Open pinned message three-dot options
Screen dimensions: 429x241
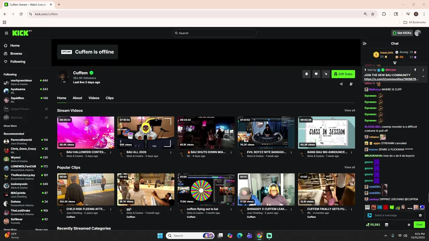[x=423, y=70]
